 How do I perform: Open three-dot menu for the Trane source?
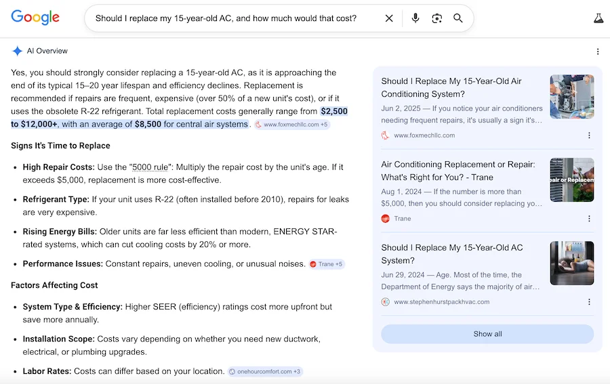click(x=589, y=219)
